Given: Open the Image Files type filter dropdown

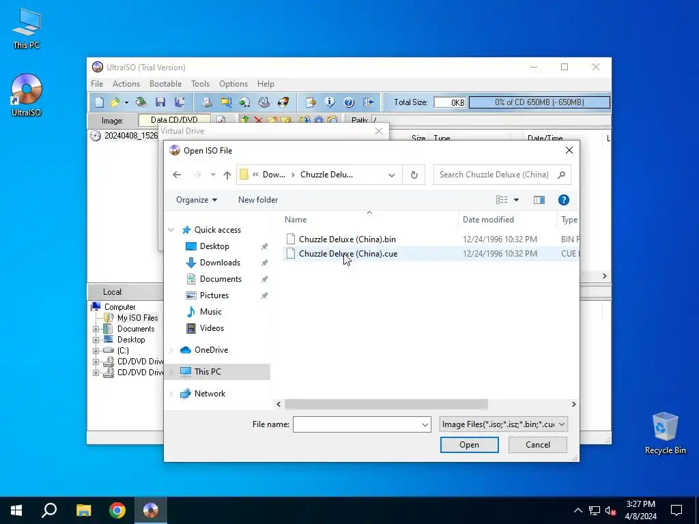Looking at the screenshot, I should 503,424.
